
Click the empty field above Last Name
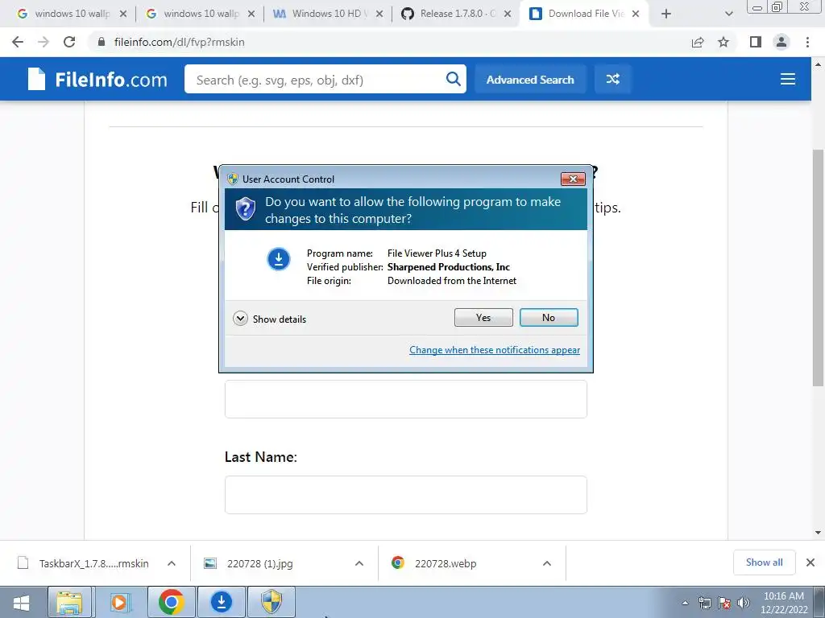[x=406, y=399]
